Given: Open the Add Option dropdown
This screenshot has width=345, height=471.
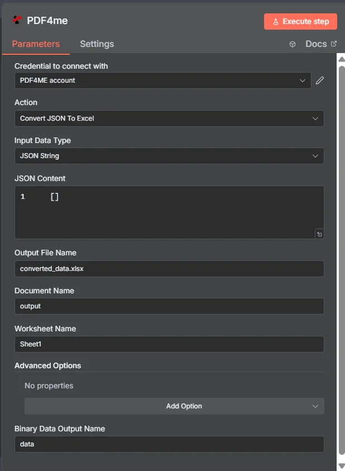Looking at the screenshot, I should pyautogui.click(x=174, y=406).
